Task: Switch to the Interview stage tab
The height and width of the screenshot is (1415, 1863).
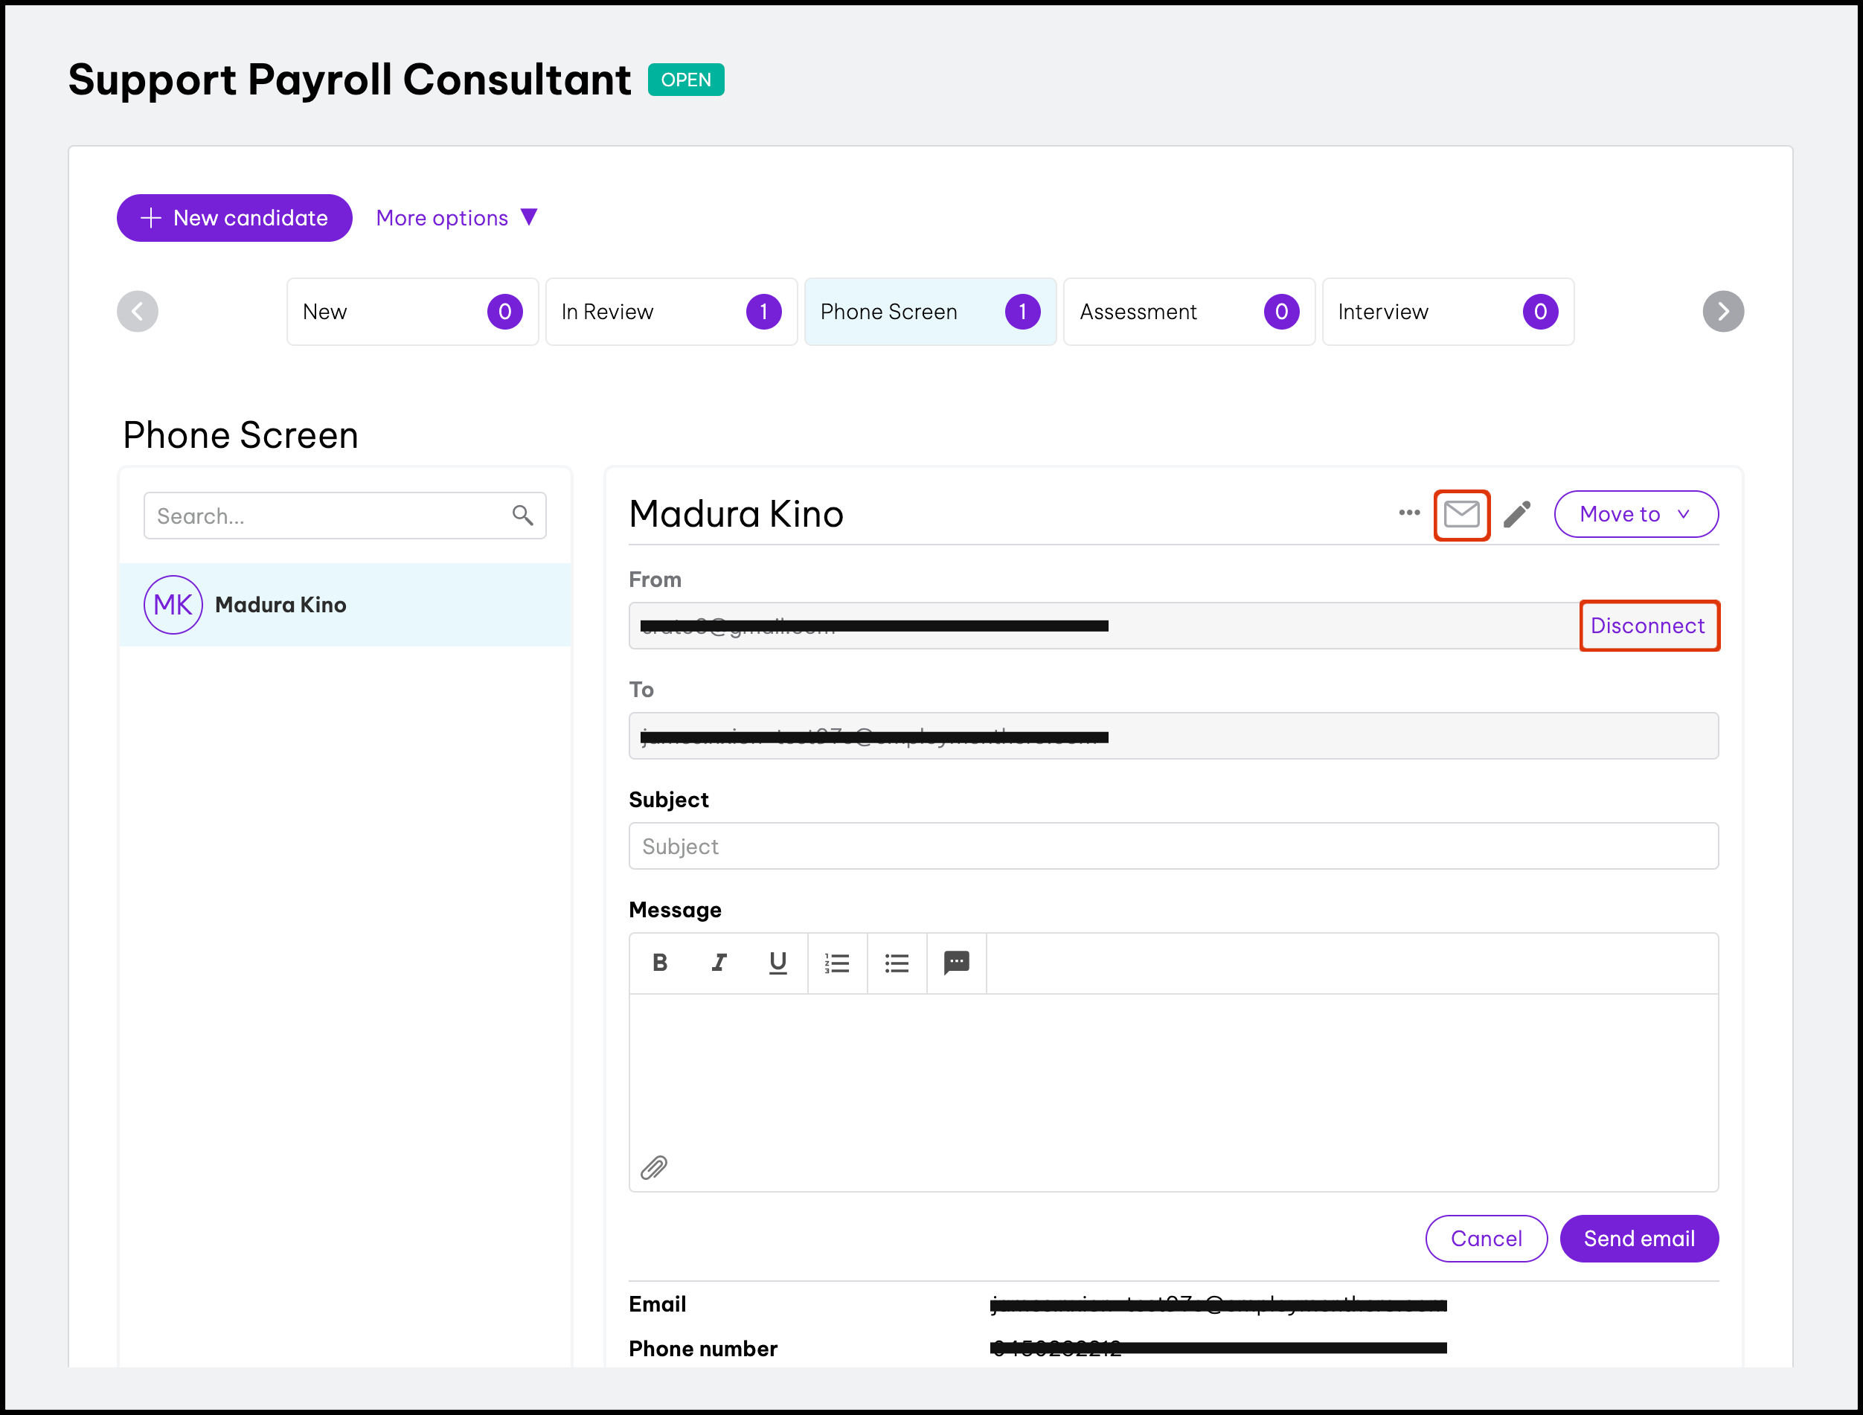Action: tap(1447, 312)
